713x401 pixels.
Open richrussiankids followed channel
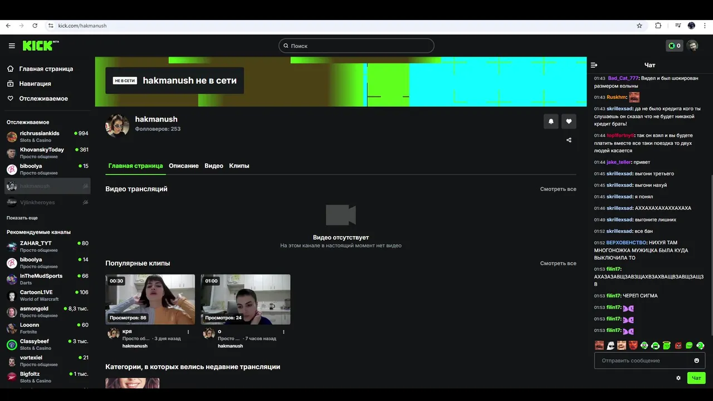click(47, 136)
